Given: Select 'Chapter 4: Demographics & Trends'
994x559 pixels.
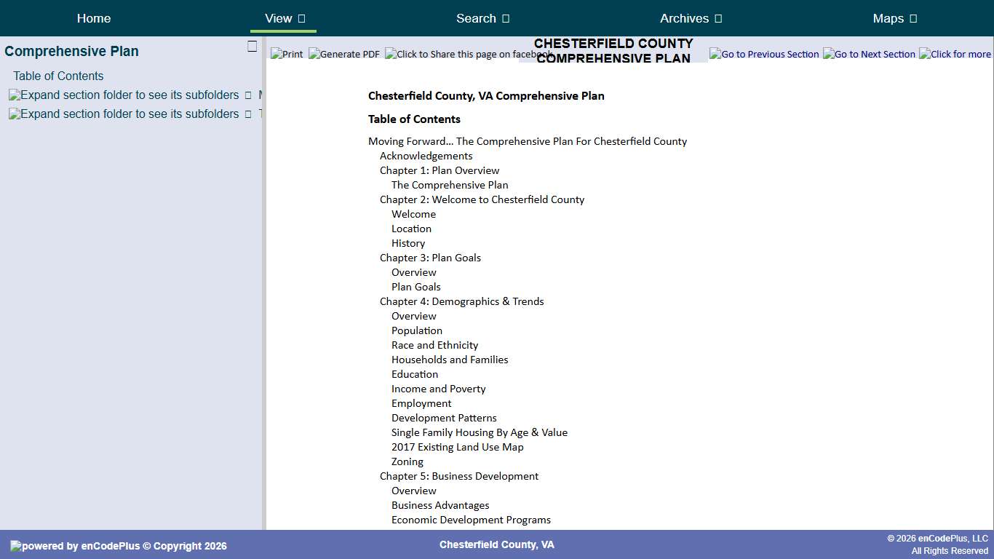Looking at the screenshot, I should click(x=461, y=301).
